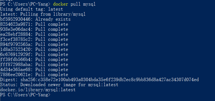Click layer ID 894f9792565a
The width and height of the screenshot is (215, 101).
click(15, 44)
